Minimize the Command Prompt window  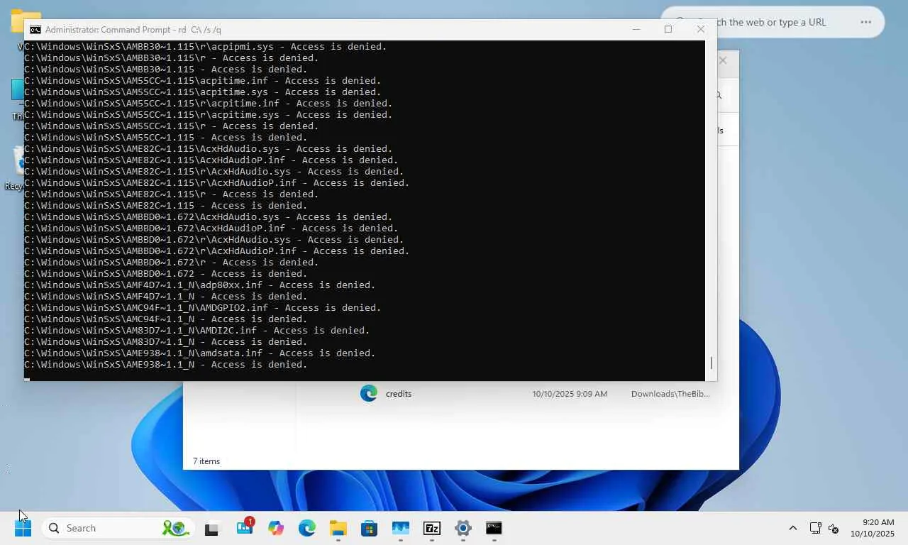636,29
